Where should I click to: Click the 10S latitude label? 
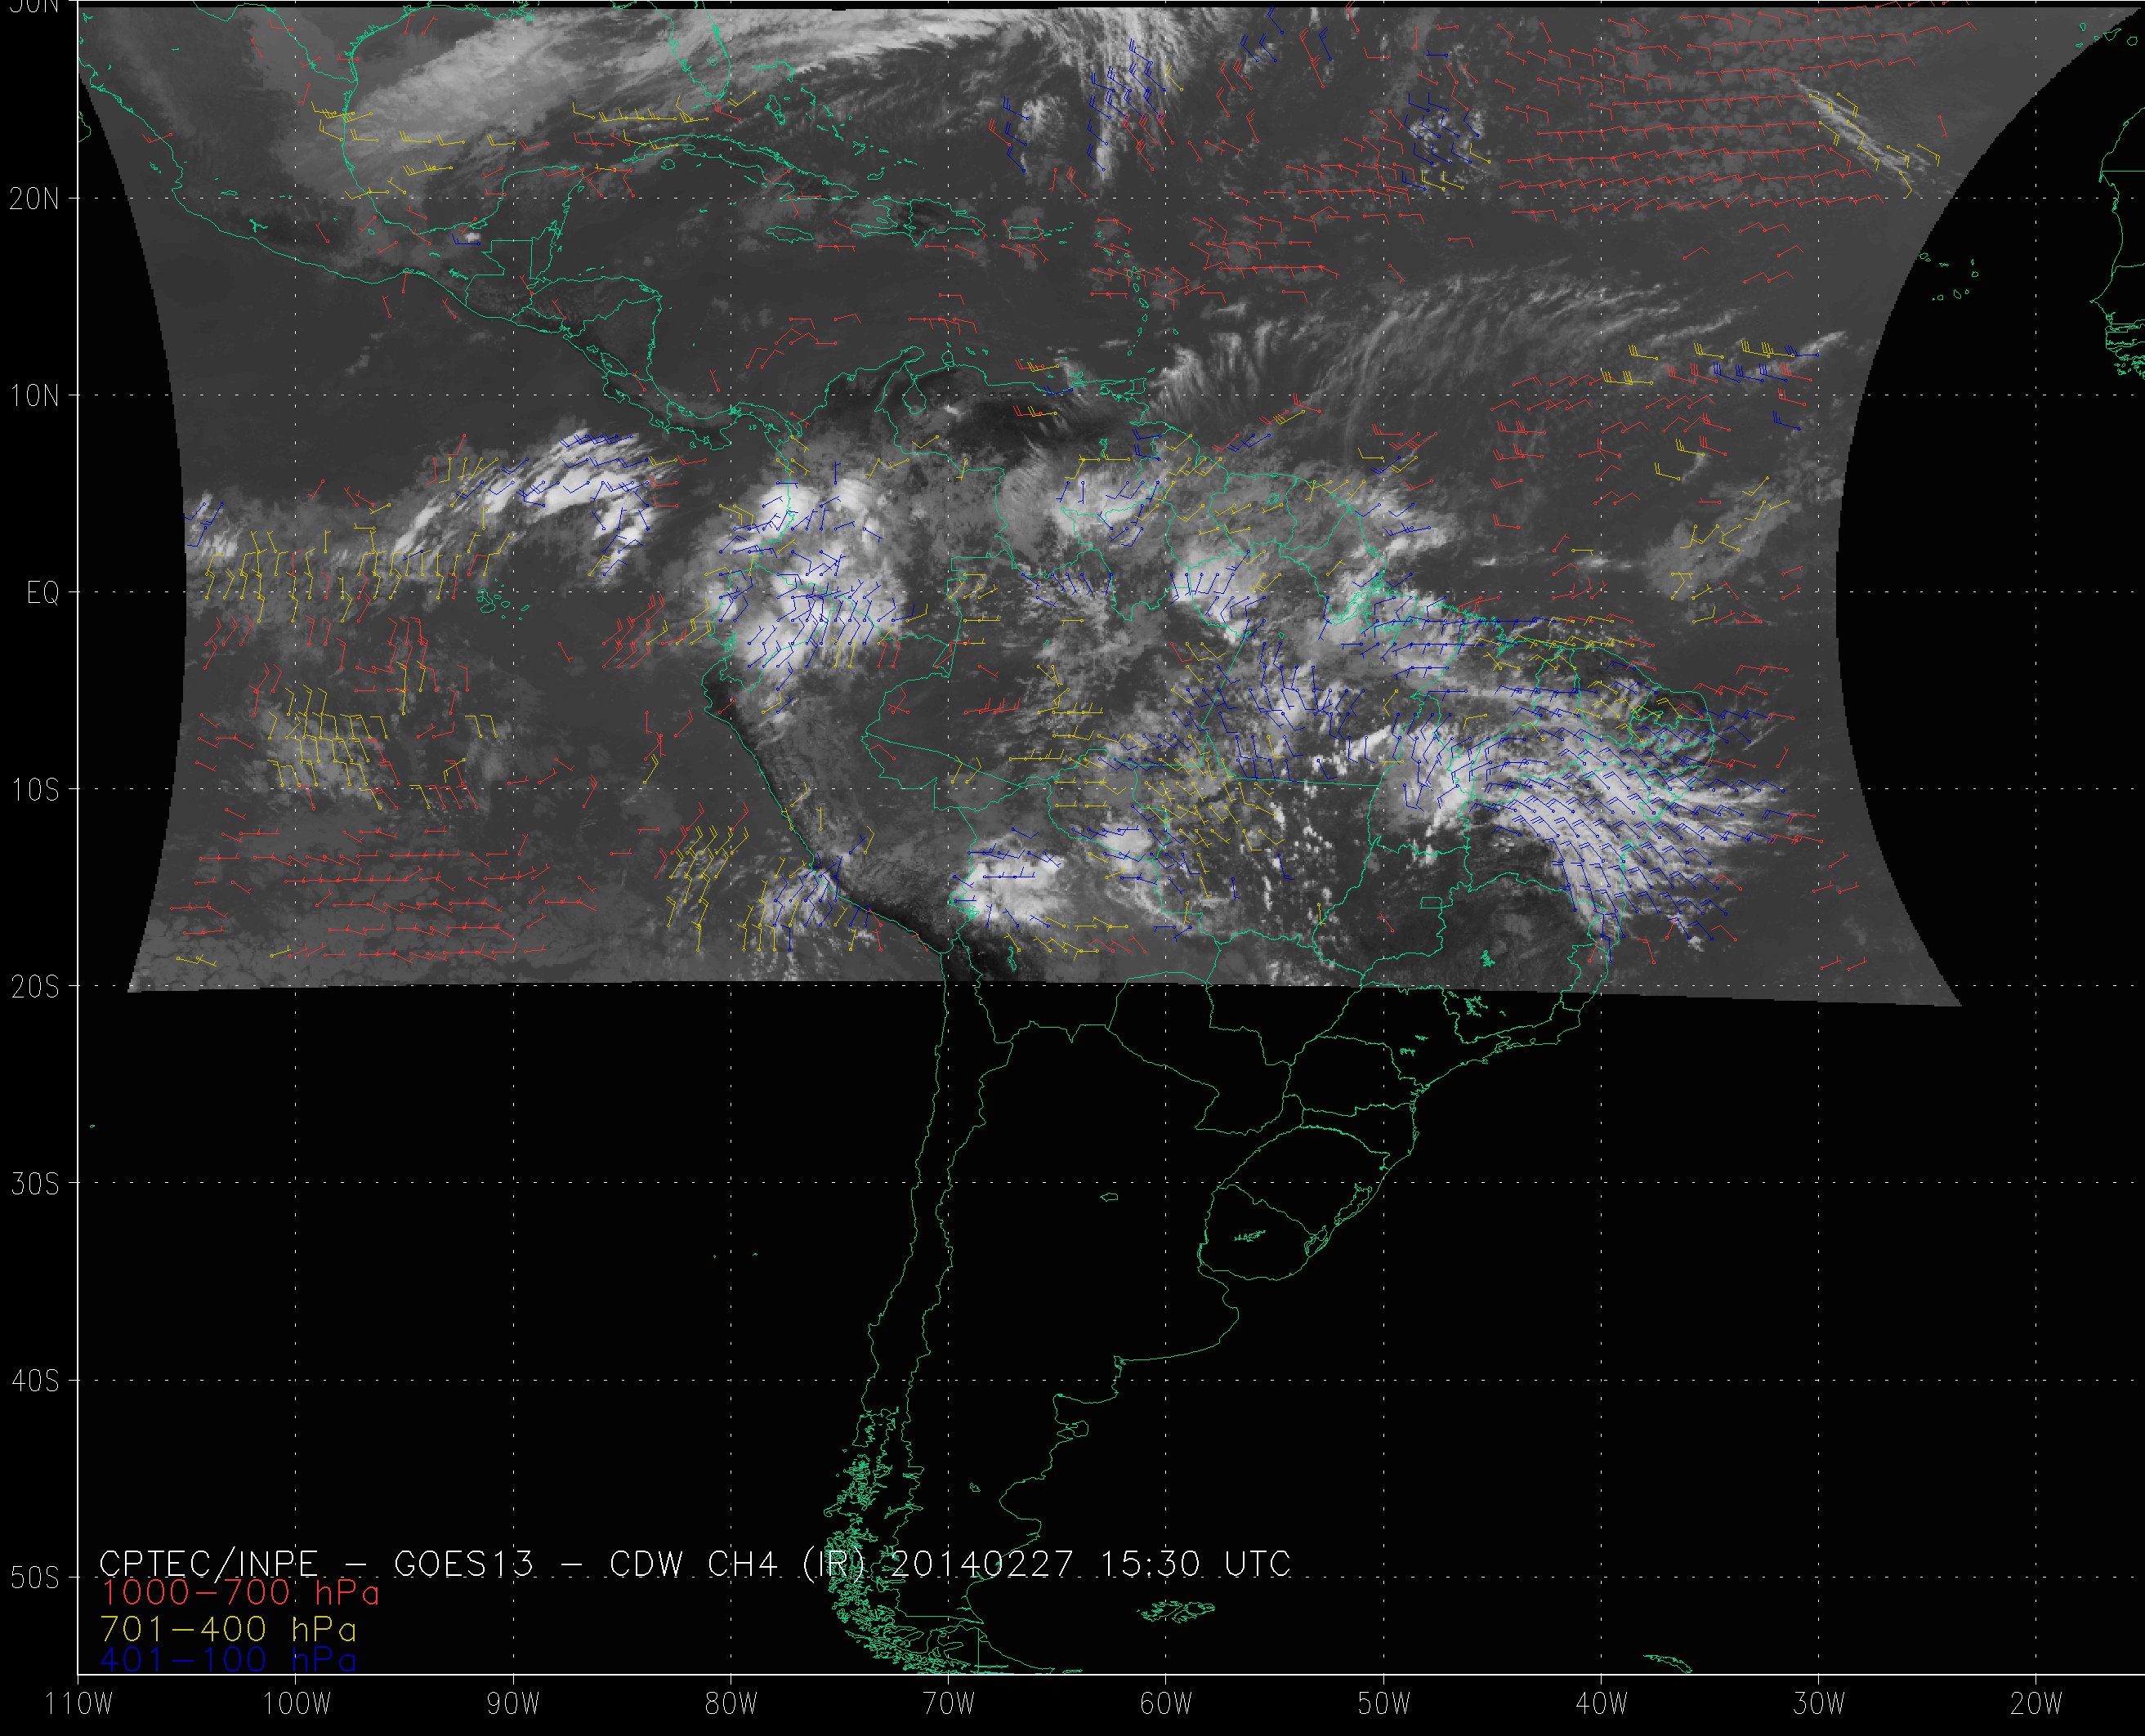35,790
